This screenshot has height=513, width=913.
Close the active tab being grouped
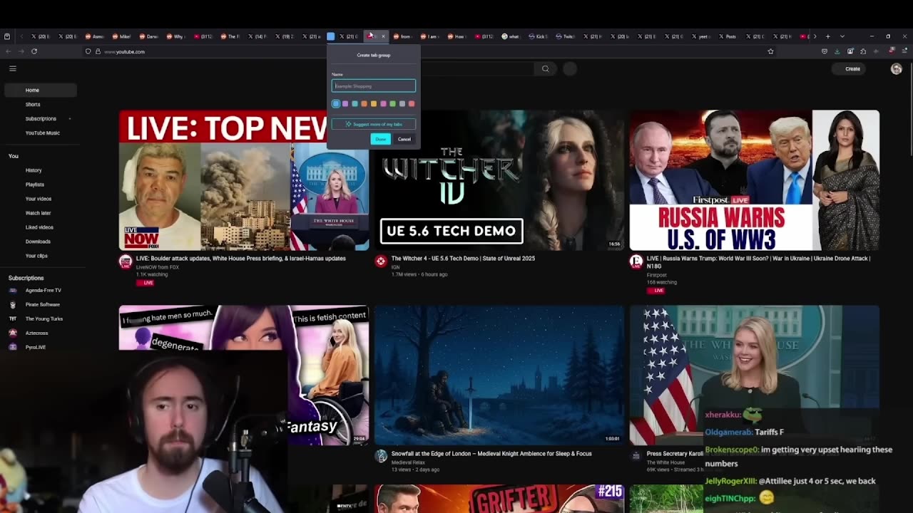383,36
